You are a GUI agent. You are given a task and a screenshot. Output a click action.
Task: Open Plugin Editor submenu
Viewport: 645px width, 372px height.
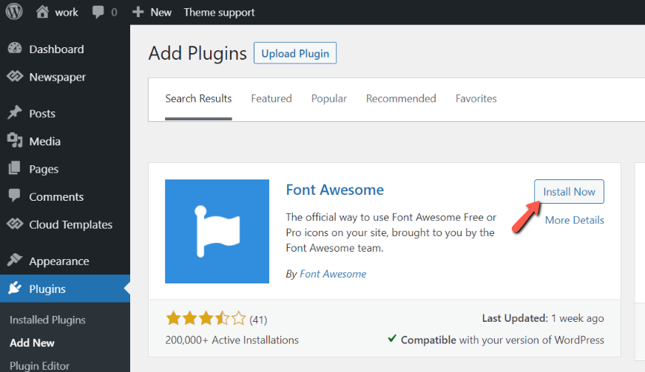click(x=39, y=366)
